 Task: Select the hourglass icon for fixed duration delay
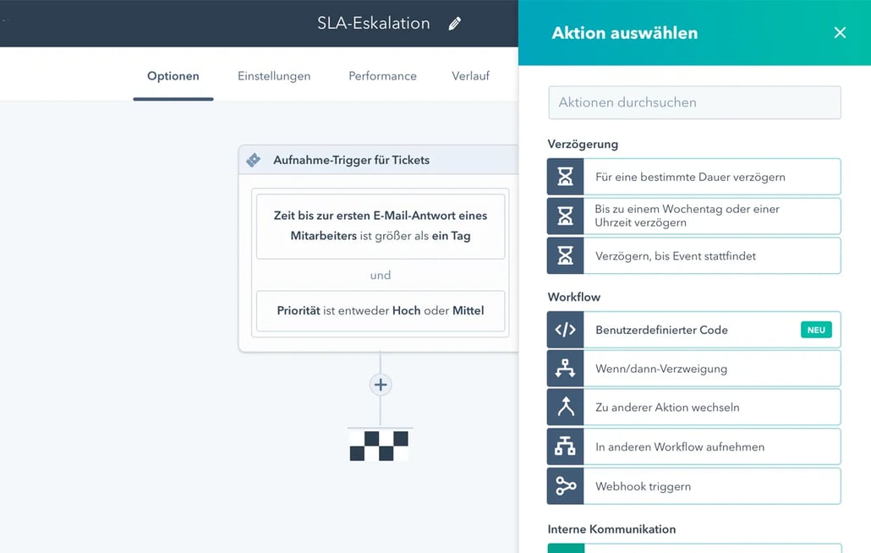point(566,177)
